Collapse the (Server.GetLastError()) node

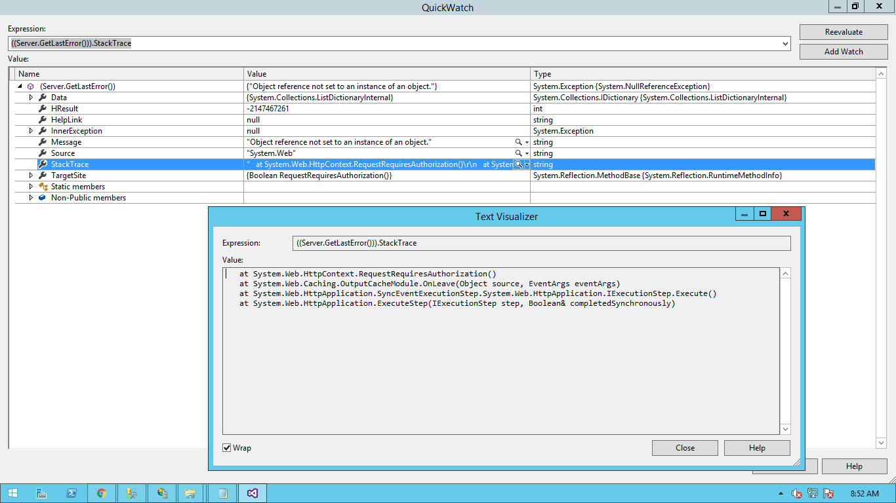[18, 86]
